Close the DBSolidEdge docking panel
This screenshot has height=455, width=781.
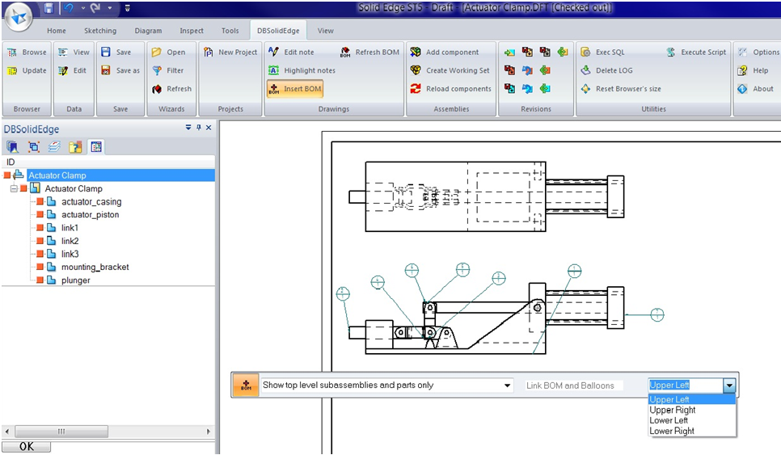pos(209,128)
